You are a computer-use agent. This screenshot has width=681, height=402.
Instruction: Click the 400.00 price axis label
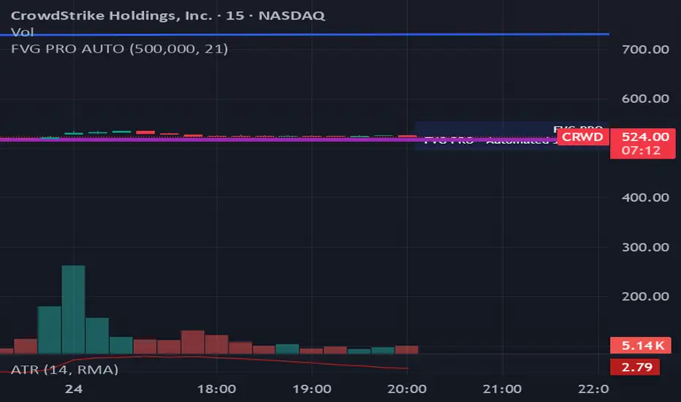645,198
